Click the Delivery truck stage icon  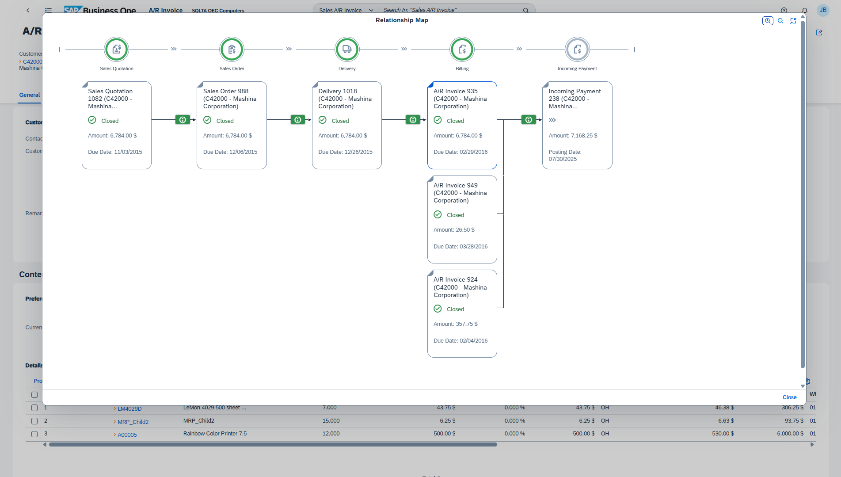(347, 49)
